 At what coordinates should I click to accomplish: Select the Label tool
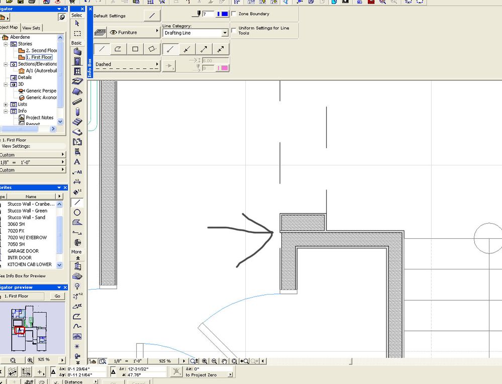pos(77,172)
